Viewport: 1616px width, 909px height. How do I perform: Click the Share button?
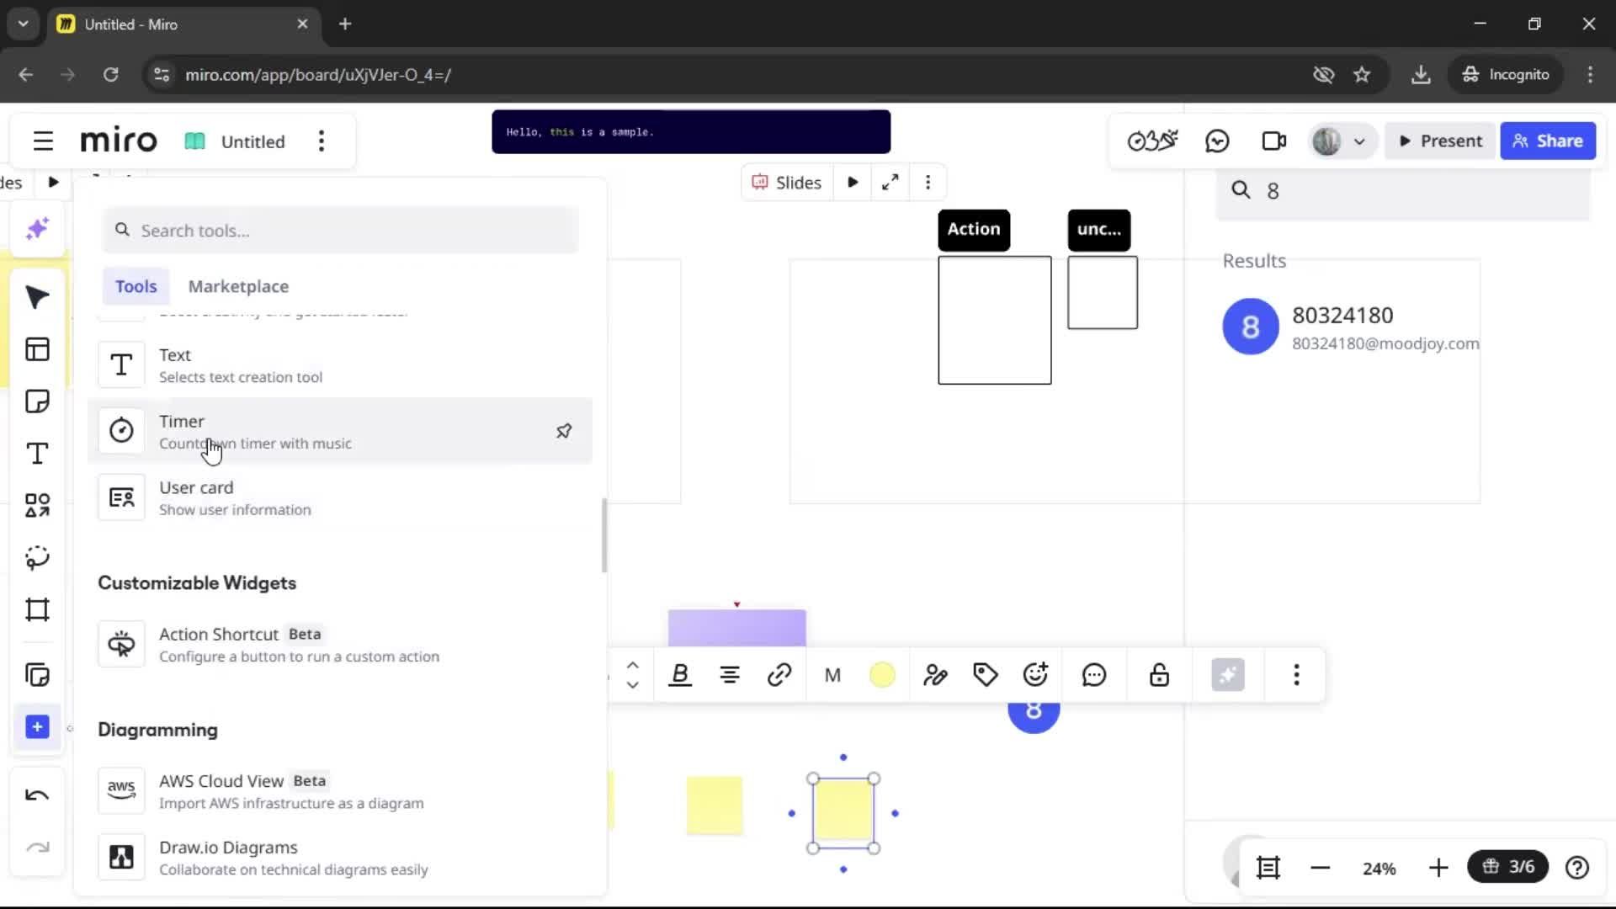[x=1548, y=141]
